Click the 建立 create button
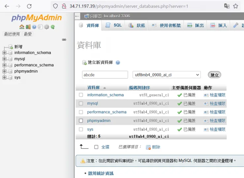 pos(214,75)
